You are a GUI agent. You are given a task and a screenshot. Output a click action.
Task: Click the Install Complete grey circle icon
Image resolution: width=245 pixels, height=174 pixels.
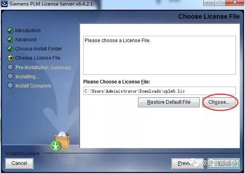click(10, 85)
